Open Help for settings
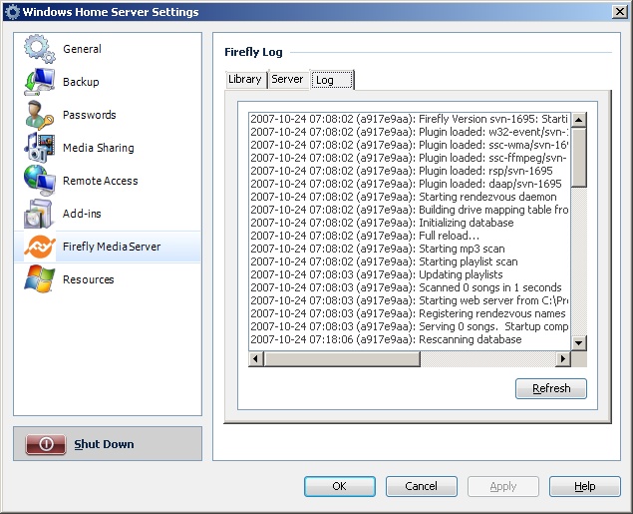The height and width of the screenshot is (514, 633). 584,486
